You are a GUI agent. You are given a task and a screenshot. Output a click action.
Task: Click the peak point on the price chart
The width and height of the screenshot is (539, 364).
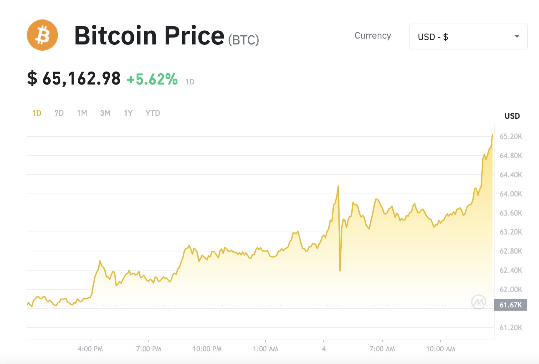tap(492, 135)
